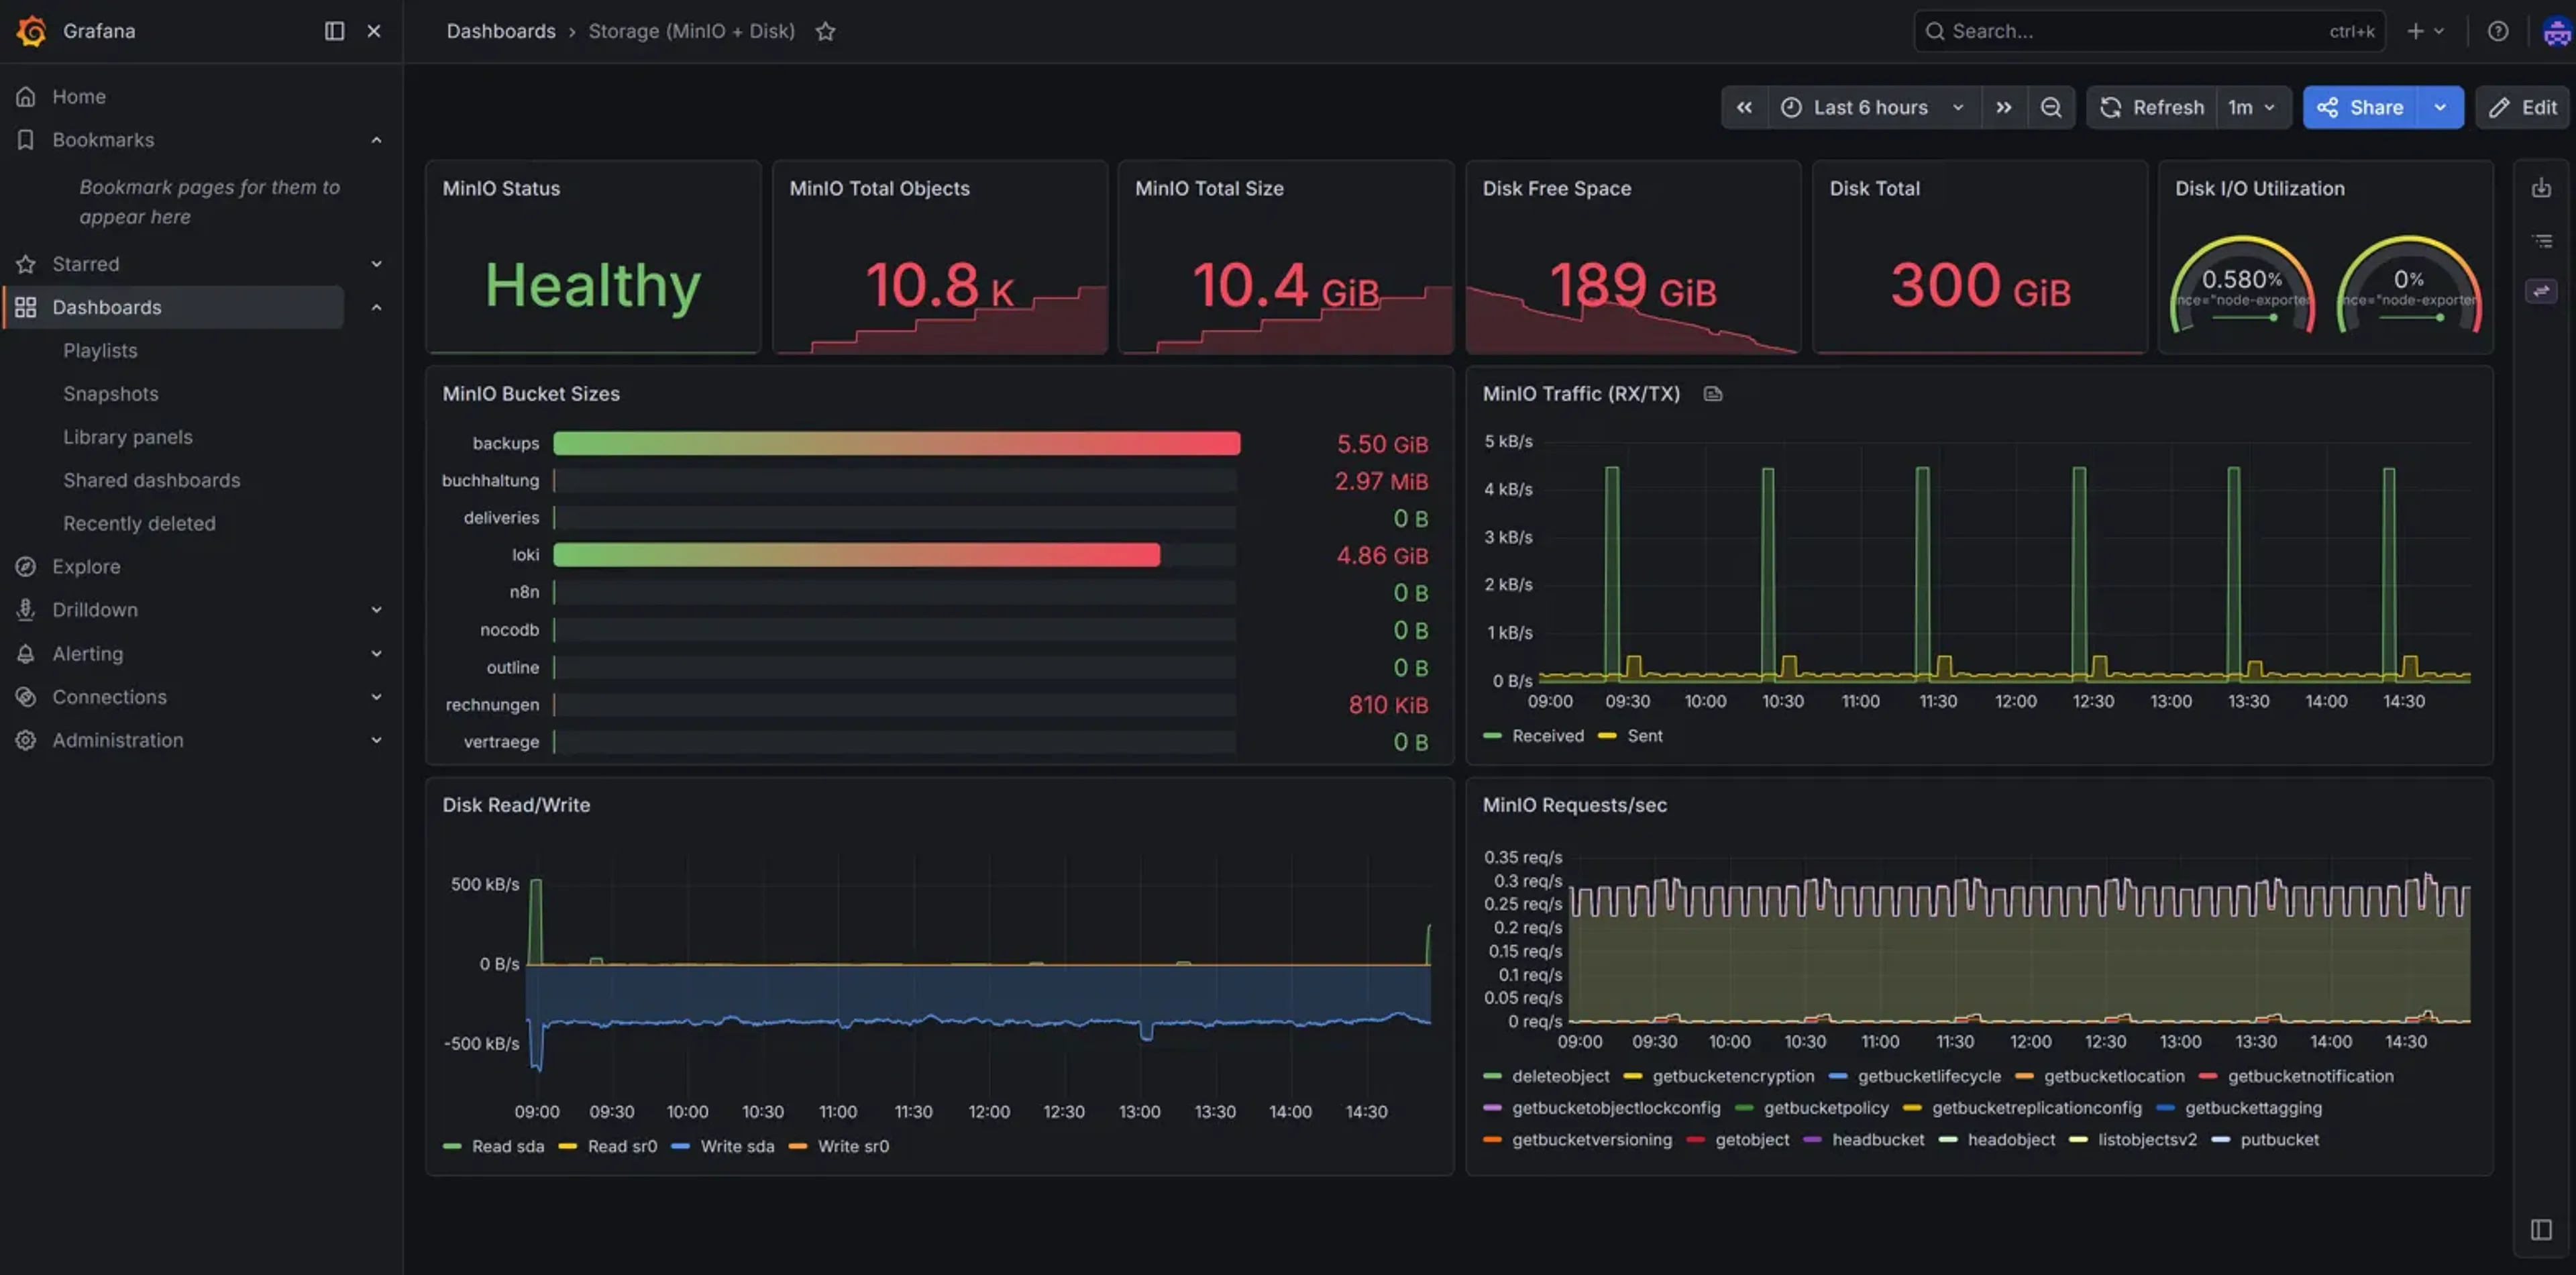Click the Alerting bell icon
2576x1275 pixels.
[x=26, y=653]
